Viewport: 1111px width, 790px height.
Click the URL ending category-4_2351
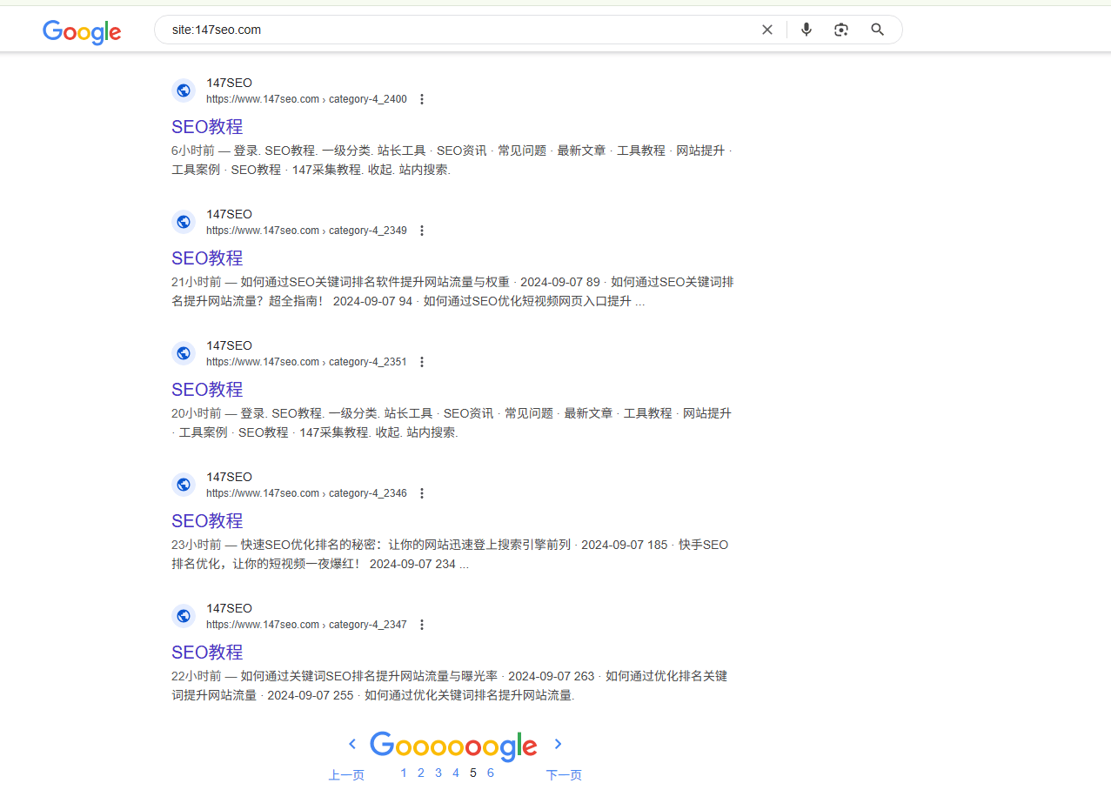306,362
